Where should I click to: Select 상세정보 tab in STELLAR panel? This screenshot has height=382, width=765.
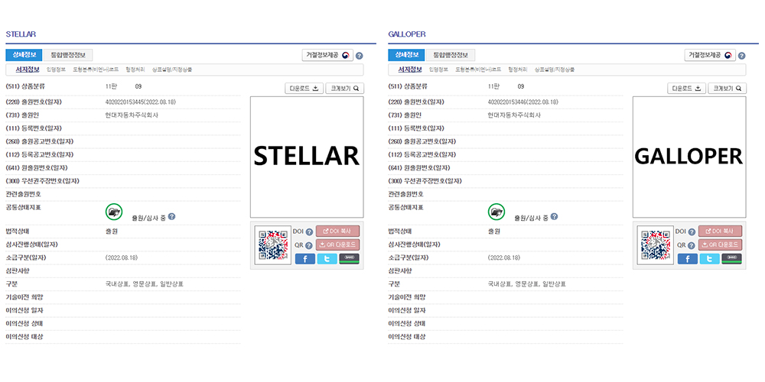point(24,54)
